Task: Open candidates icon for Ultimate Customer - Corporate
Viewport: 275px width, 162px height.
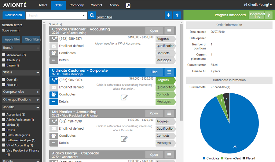Action: point(54,94)
